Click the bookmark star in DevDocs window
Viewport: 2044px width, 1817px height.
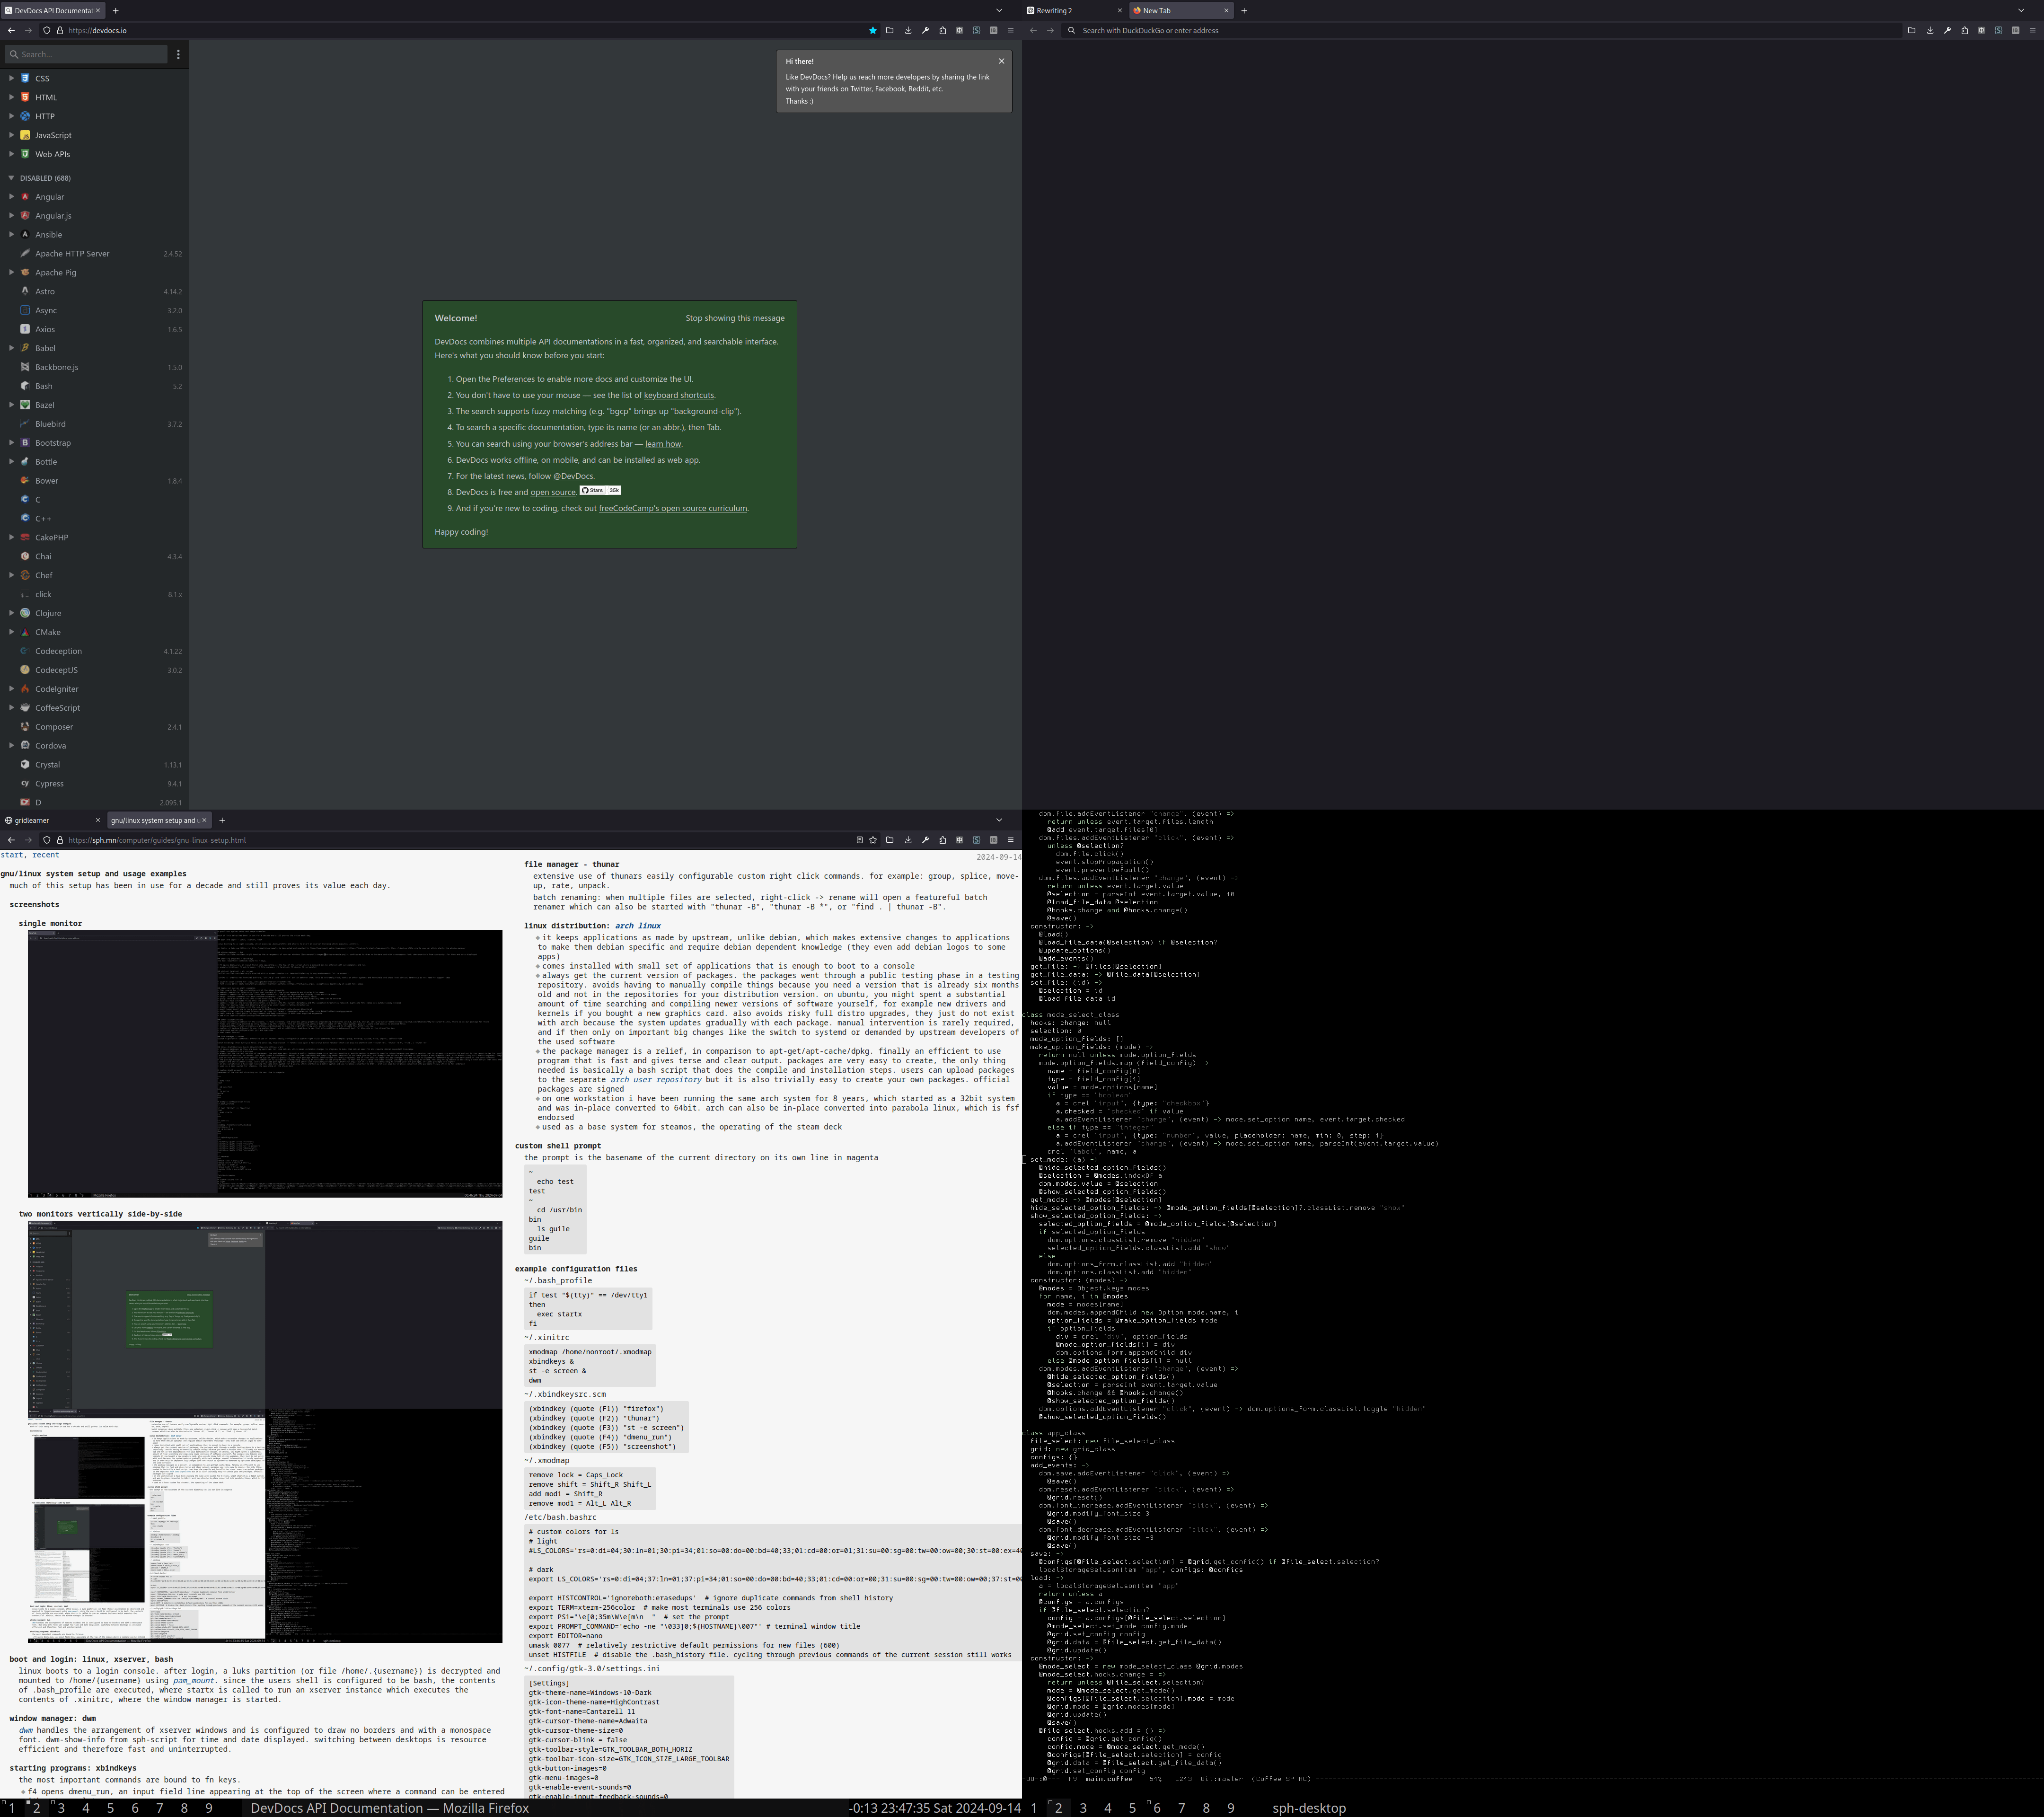click(872, 30)
